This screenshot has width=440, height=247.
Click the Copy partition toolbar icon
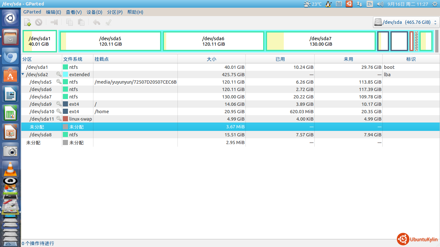pyautogui.click(x=70, y=22)
